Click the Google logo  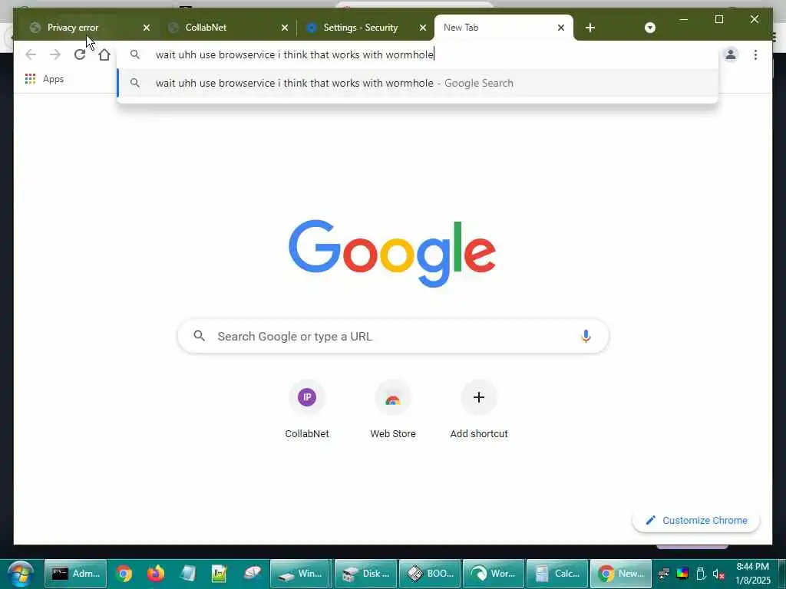[x=392, y=253]
